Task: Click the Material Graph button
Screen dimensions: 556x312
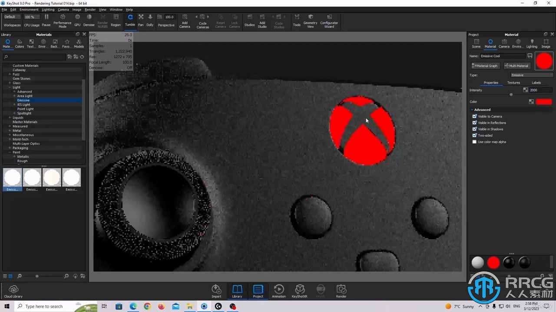Action: tap(485, 66)
